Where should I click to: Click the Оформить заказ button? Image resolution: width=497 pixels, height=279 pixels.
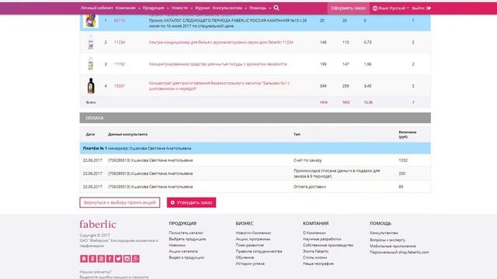(349, 9)
